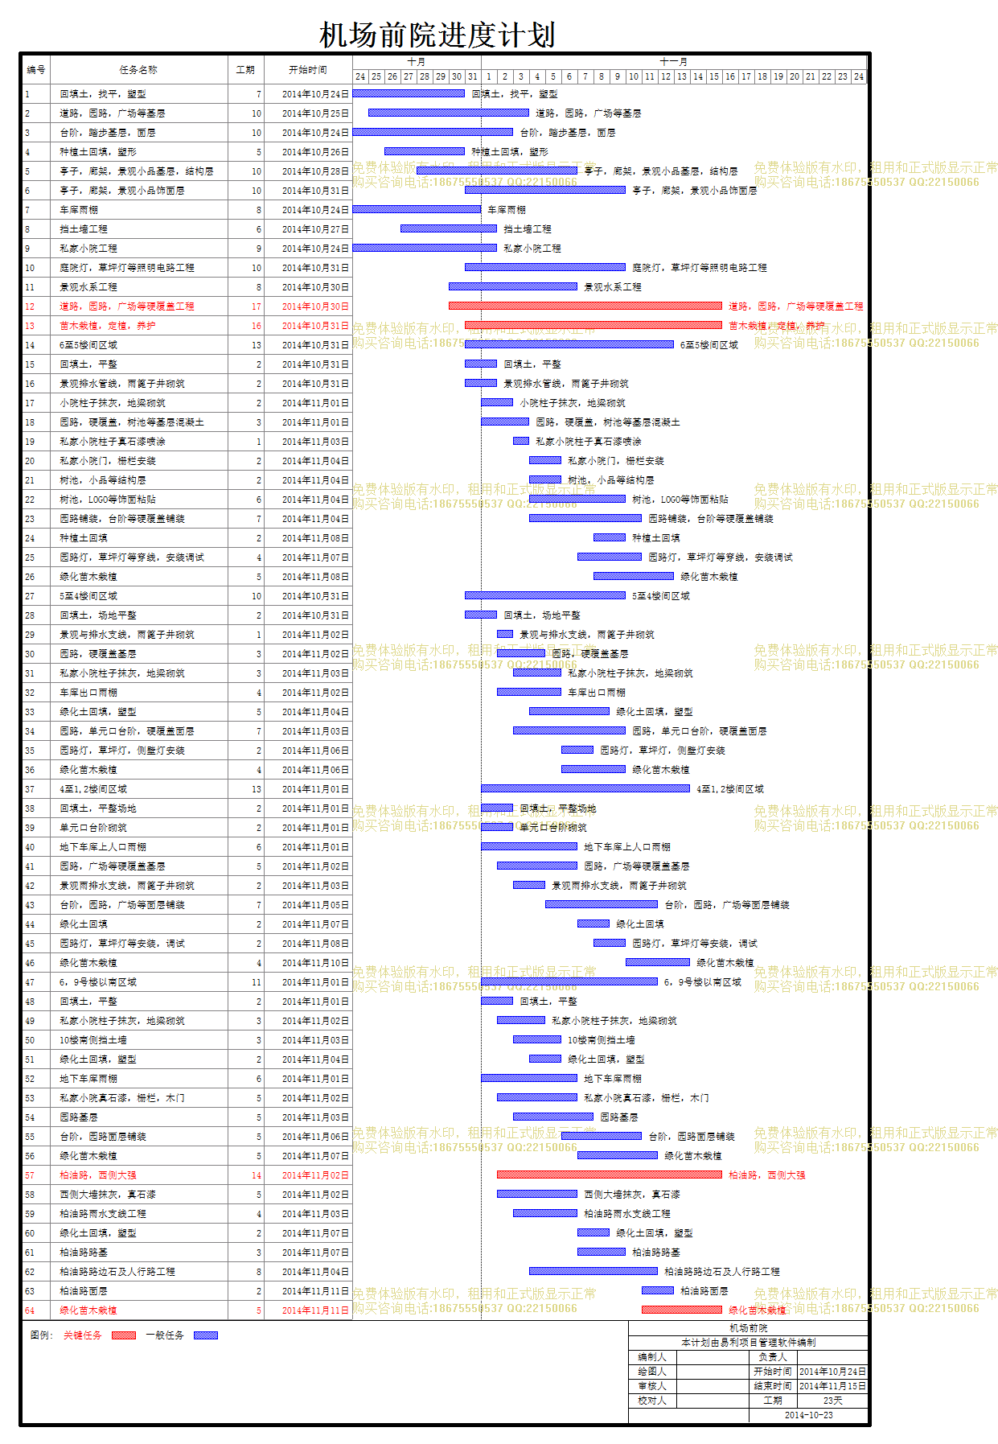
Task: Click the duration value 14 in row 57
Action: [x=257, y=1175]
